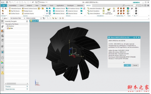151x94 pixels.
Task: Select Ray File Source tool
Action: (x=14, y=11)
